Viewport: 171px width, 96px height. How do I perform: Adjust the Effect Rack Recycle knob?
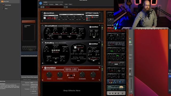click(75, 17)
